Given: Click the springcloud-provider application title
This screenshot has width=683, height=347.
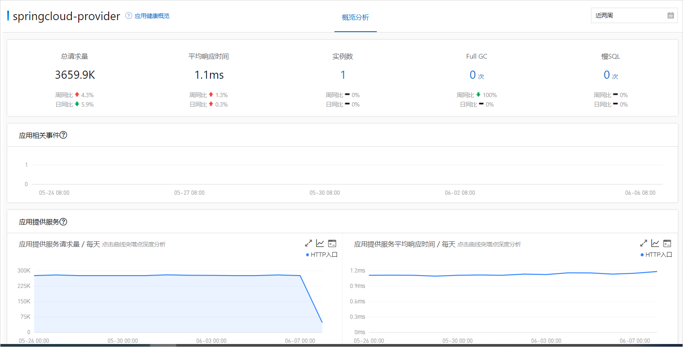Looking at the screenshot, I should pyautogui.click(x=66, y=16).
